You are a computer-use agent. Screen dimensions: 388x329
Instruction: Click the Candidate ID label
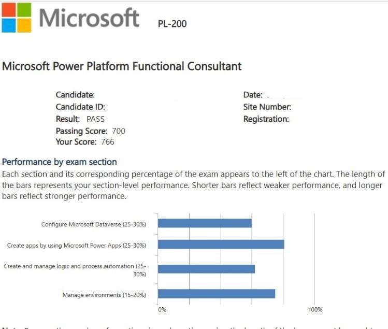pos(80,107)
